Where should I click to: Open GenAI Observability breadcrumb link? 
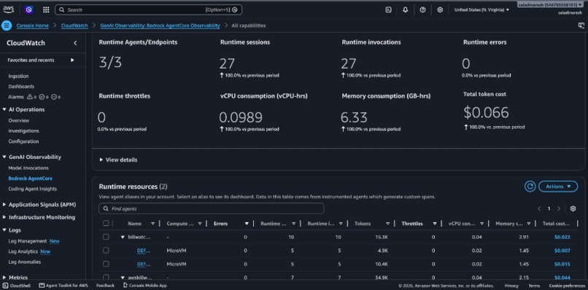160,26
